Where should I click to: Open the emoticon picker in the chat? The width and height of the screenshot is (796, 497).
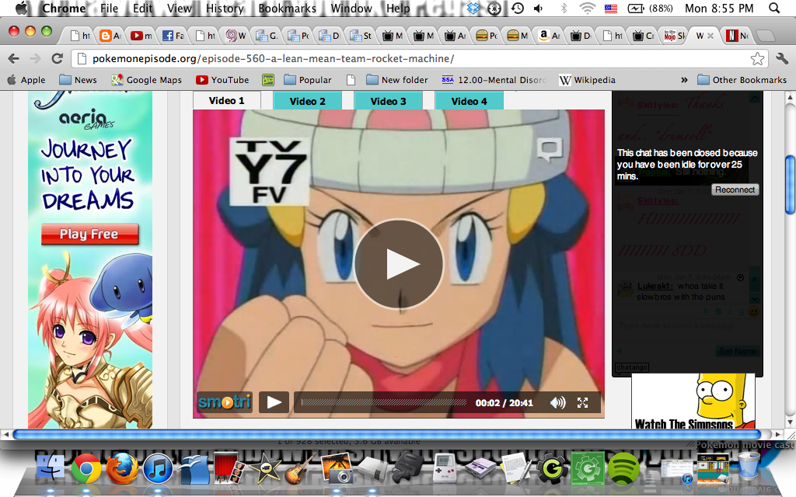click(754, 311)
